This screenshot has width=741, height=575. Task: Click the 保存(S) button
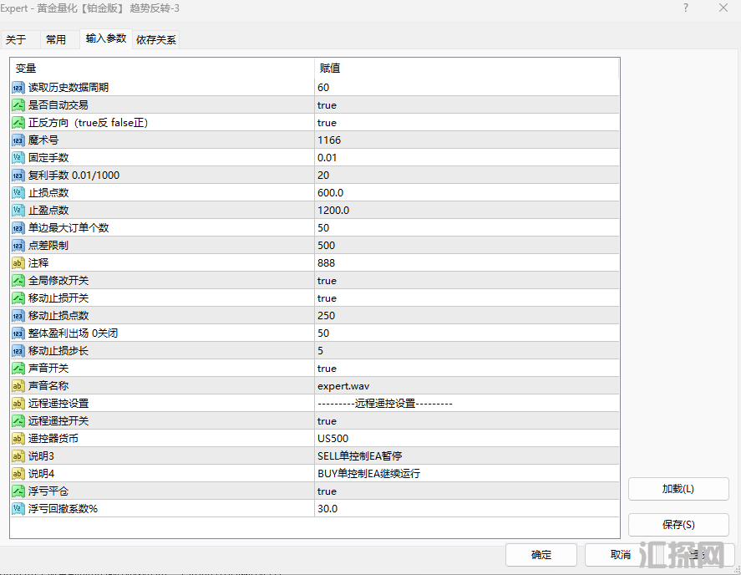pyautogui.click(x=678, y=525)
